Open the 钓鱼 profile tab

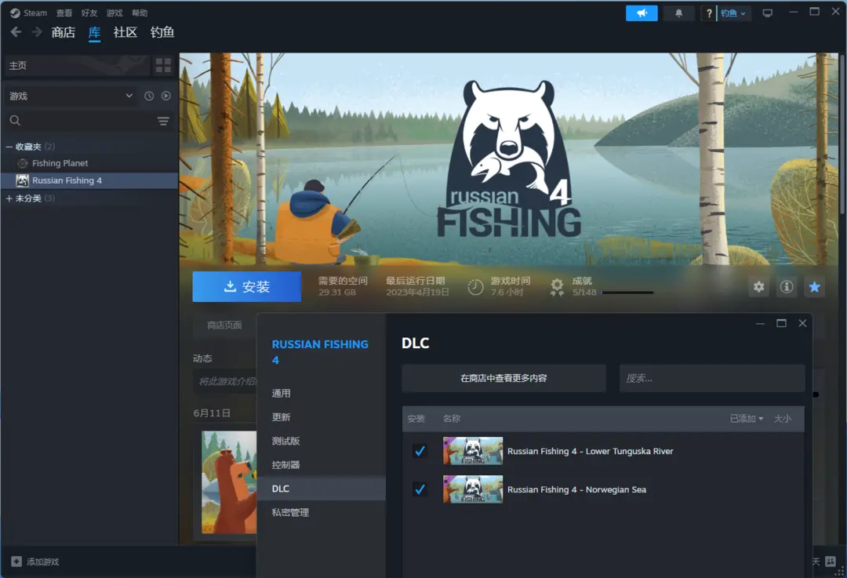[x=162, y=32]
